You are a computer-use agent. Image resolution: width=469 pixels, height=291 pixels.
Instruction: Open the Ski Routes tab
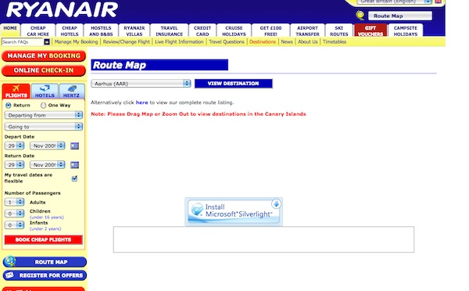click(339, 31)
